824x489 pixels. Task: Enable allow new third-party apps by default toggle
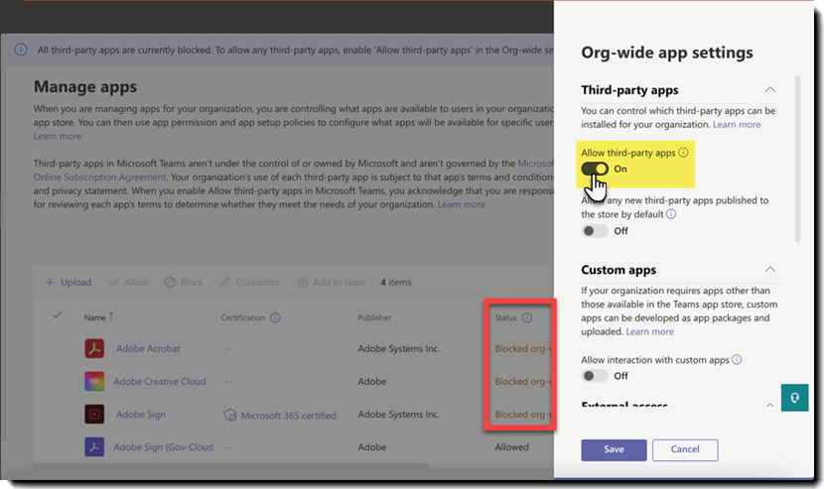pos(595,230)
